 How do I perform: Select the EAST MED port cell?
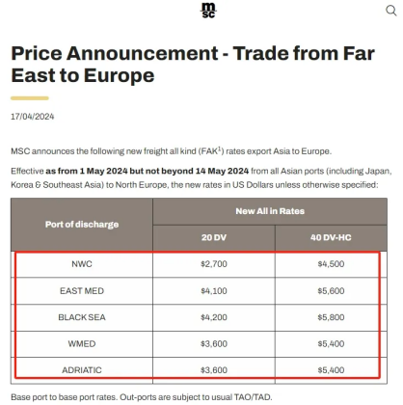click(82, 291)
